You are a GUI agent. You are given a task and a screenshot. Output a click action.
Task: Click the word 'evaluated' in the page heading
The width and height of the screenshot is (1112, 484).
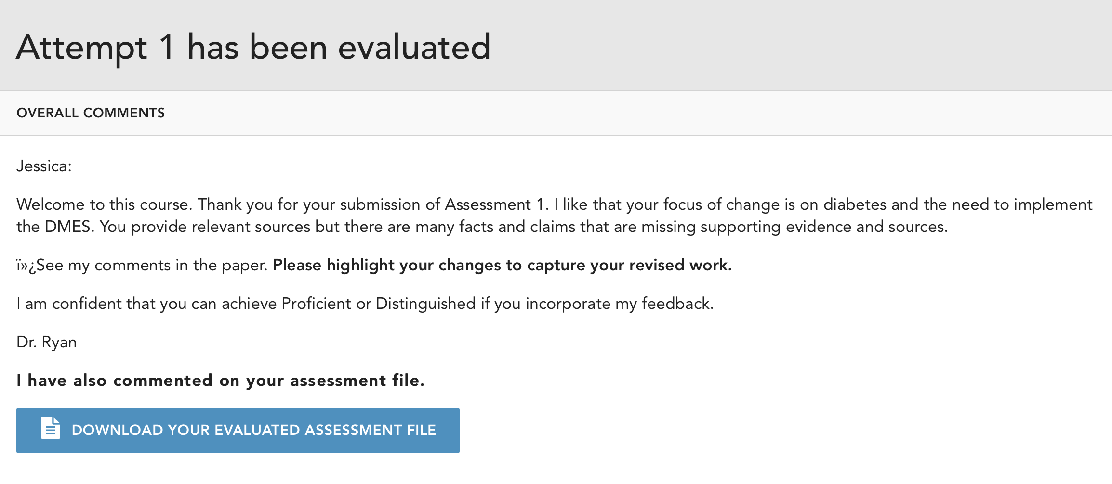(x=414, y=48)
